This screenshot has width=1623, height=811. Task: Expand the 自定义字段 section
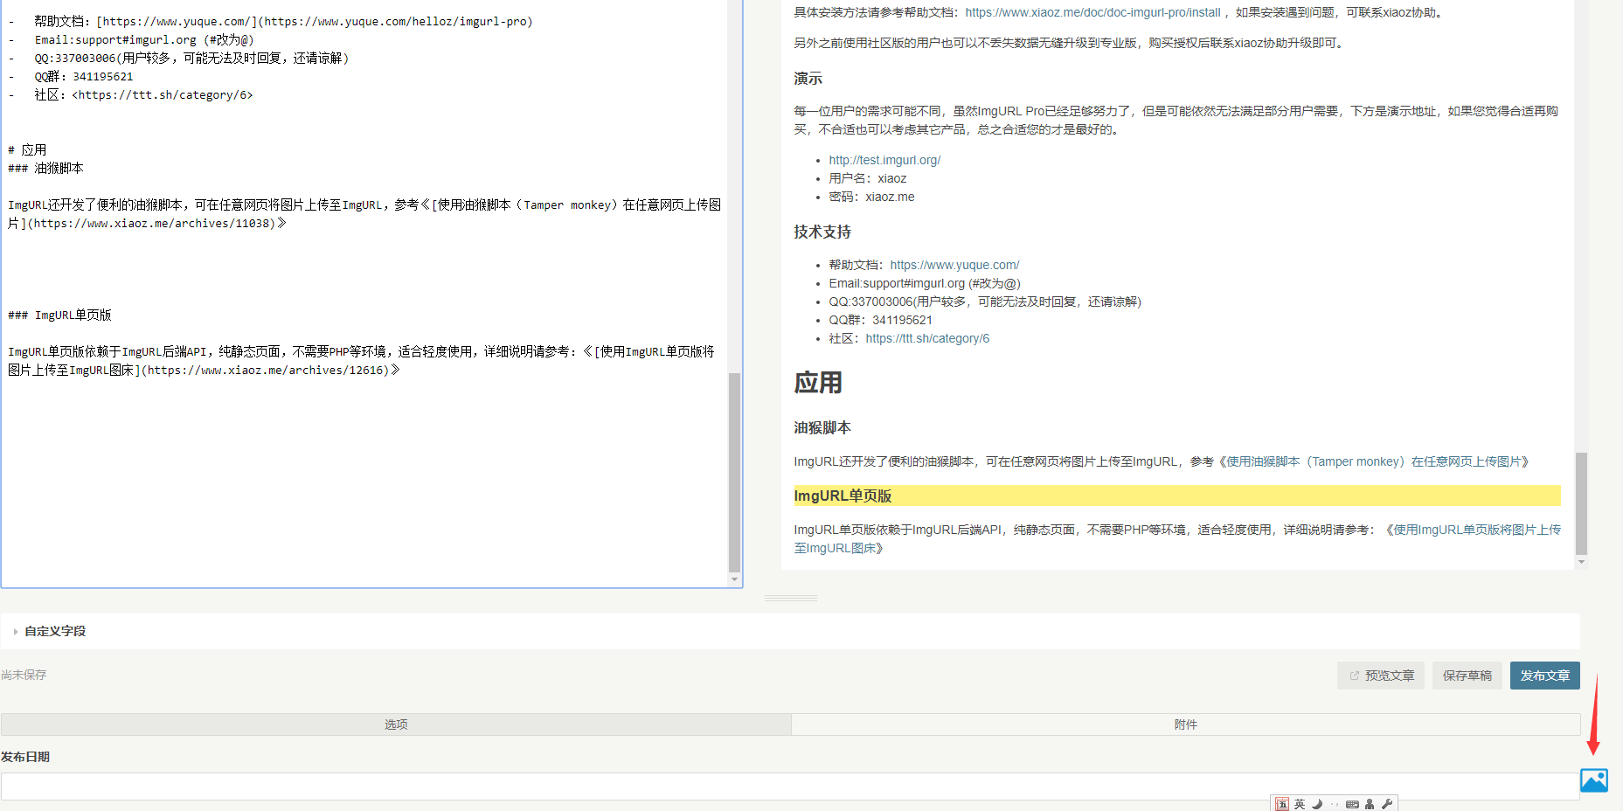(x=54, y=631)
